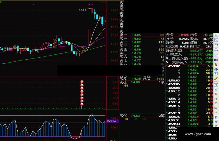Click the green plus box icon in sidebar

(216, 74)
